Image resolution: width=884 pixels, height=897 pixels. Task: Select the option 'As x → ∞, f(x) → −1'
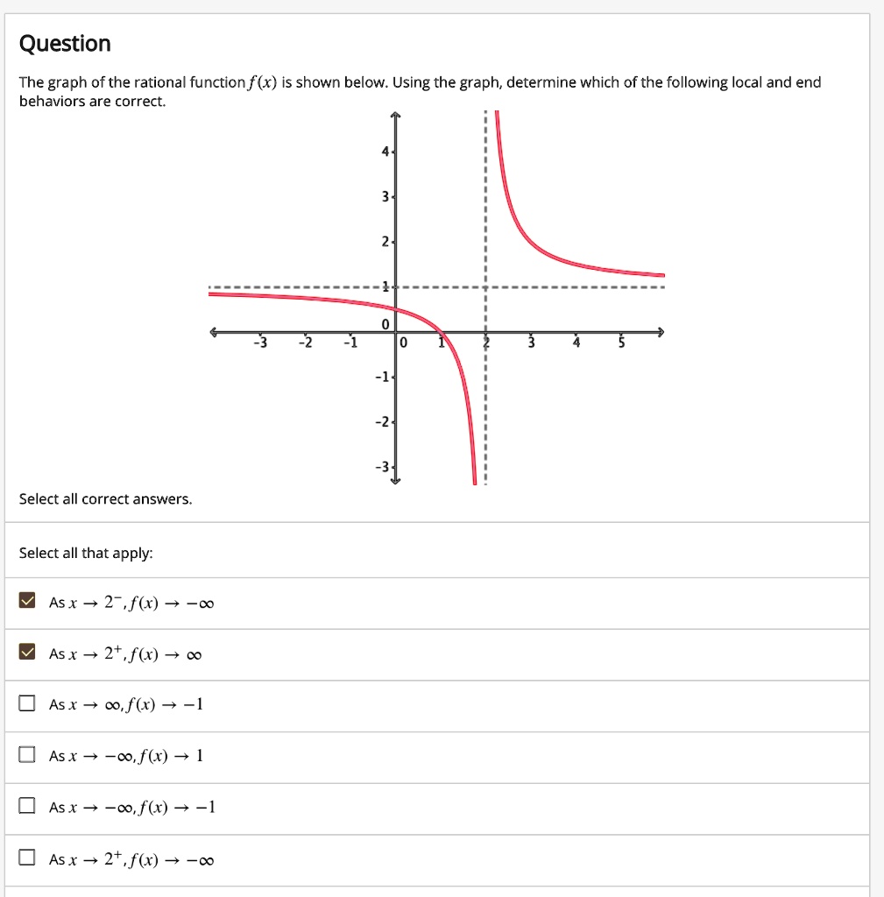point(27,703)
